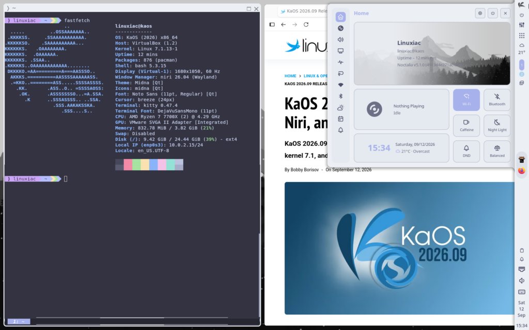Open window overview icon on the bar
The width and height of the screenshot is (529, 330).
coord(522,83)
